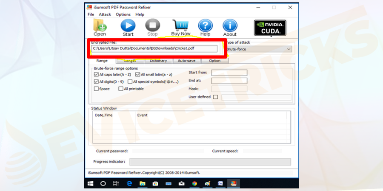Image resolution: width=383 pixels, height=191 pixels.
Task: Open the Windows Start menu
Action: point(90,183)
